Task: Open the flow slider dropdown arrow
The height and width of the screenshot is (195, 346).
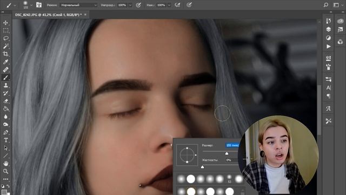Action: (169, 5)
